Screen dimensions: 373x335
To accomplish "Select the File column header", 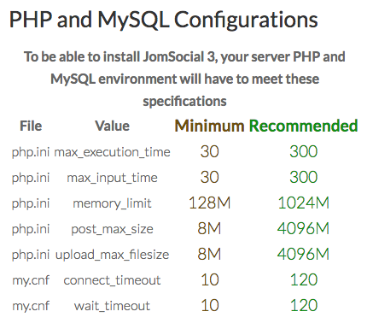I will pos(31,126).
